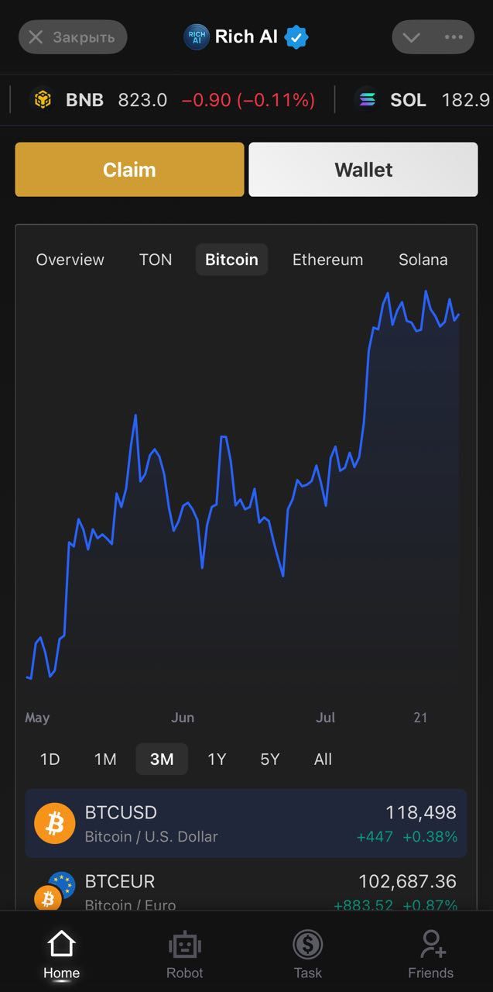The image size is (493, 992).
Task: Collapse the mini app with the chevron
Action: coord(412,36)
